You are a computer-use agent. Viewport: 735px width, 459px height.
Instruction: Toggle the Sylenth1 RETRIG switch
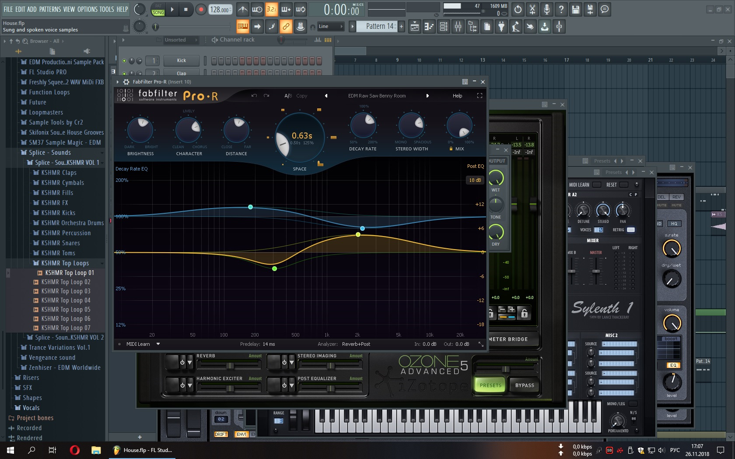tap(631, 230)
